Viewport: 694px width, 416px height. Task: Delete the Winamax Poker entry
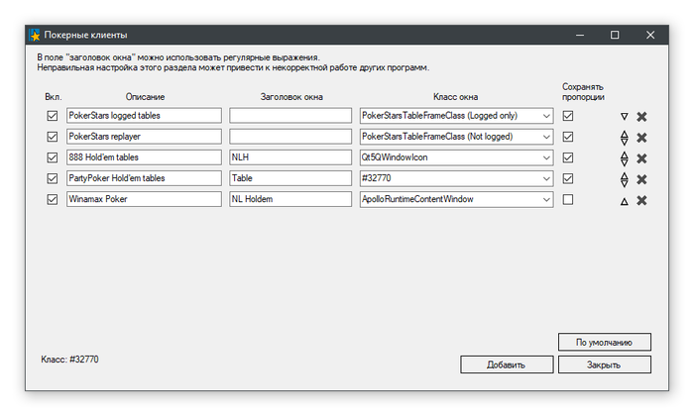coord(641,200)
